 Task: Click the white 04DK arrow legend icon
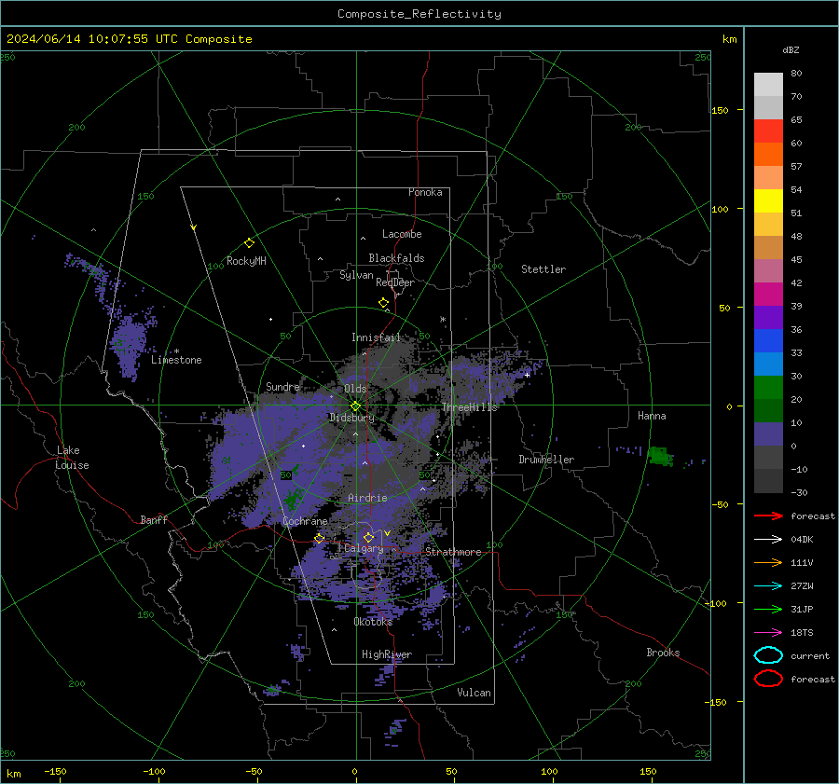click(x=768, y=540)
